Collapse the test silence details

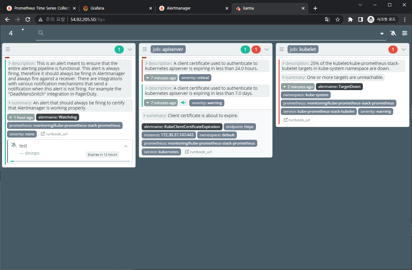[x=126, y=146]
